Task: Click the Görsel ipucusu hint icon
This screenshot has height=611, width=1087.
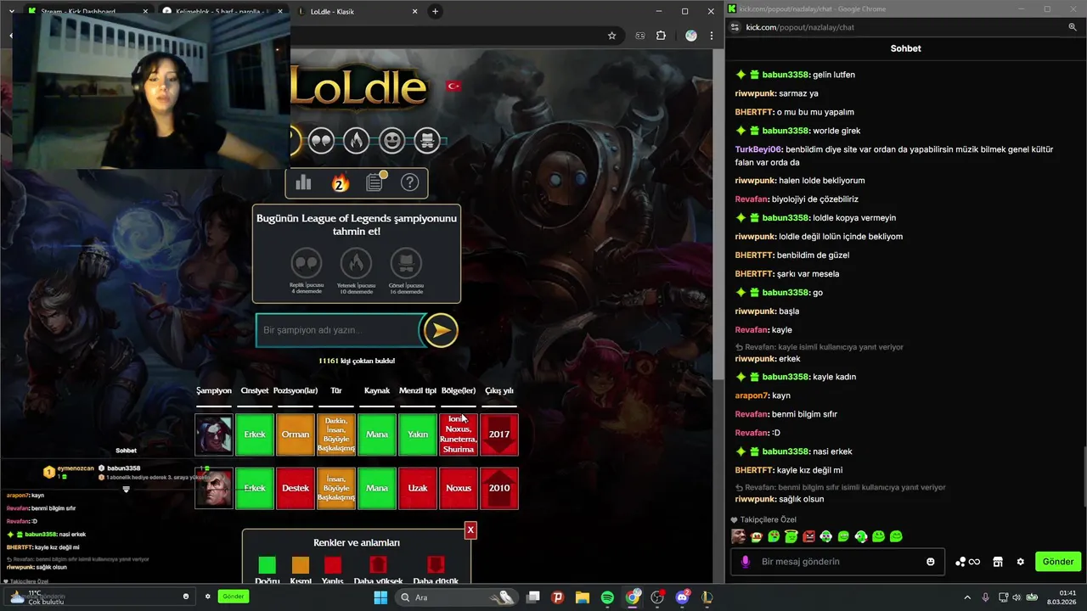Action: [406, 263]
